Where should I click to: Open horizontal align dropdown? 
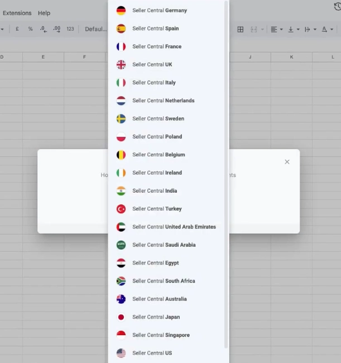tap(276, 29)
